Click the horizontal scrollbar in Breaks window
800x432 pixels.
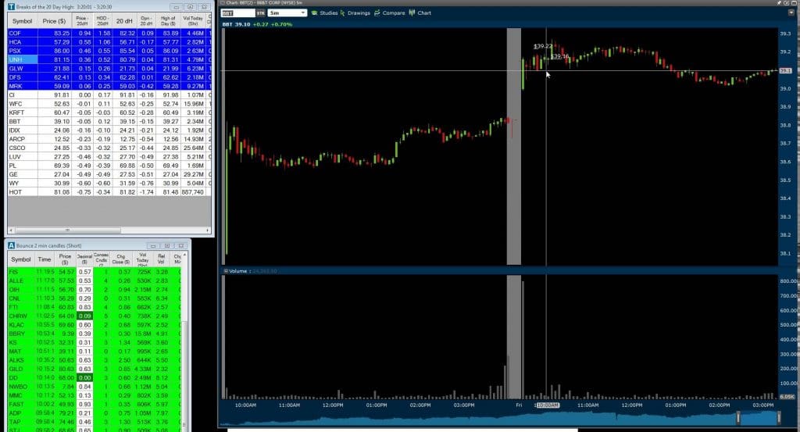coord(67,230)
